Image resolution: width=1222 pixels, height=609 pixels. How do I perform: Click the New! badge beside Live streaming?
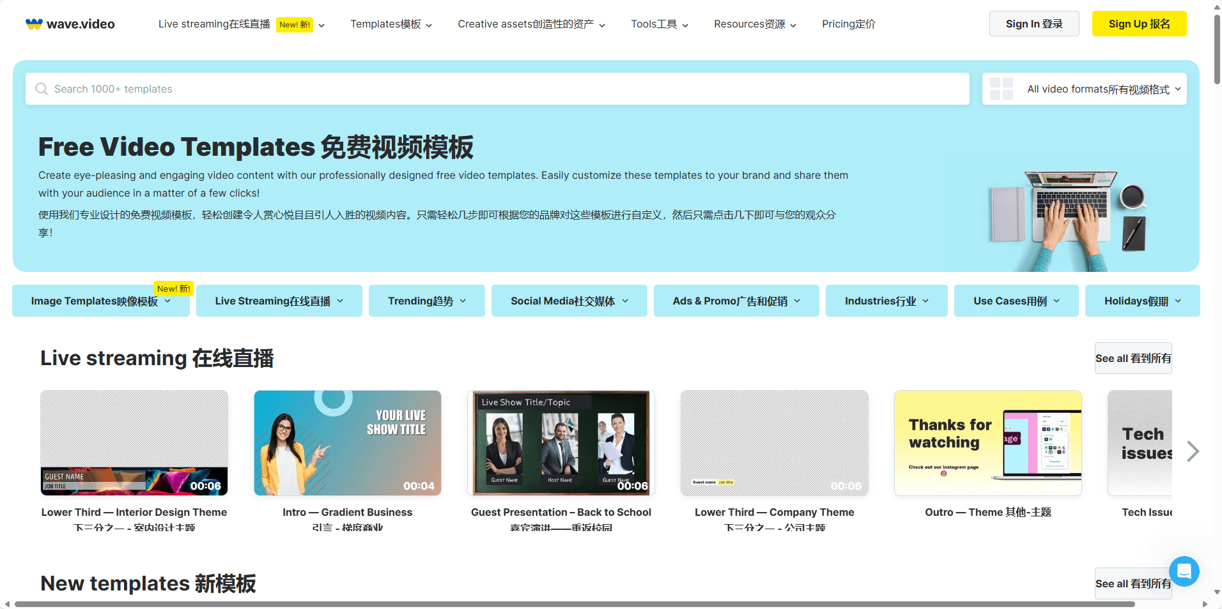tap(295, 24)
